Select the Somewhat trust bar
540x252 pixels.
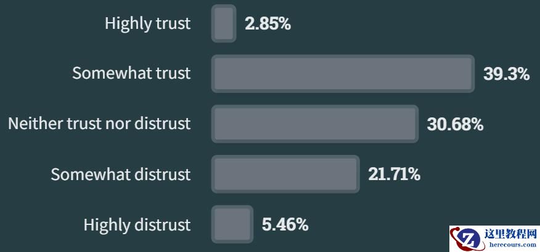coord(343,74)
